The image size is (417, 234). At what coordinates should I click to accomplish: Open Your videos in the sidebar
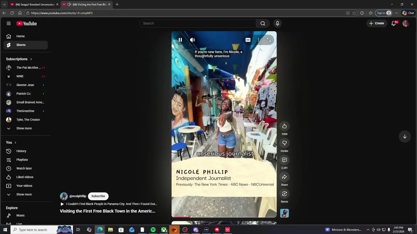(x=26, y=186)
